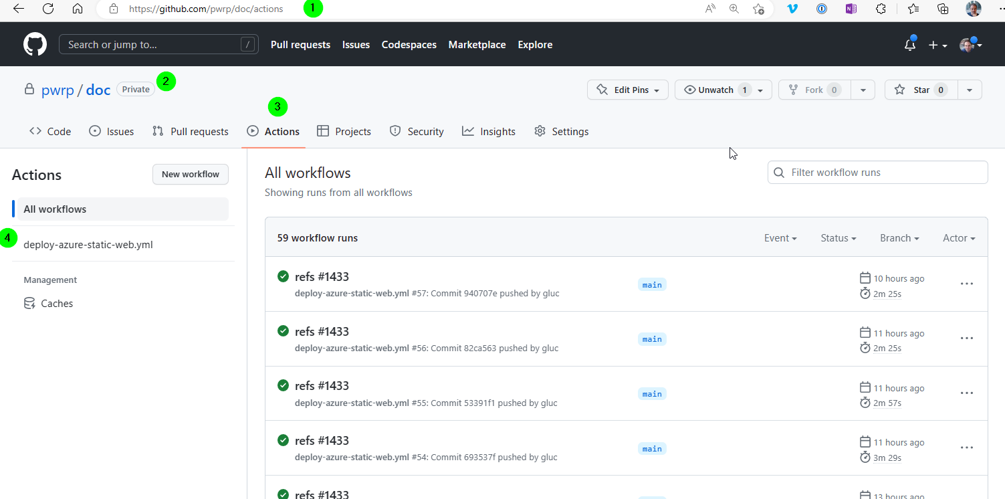1005x499 pixels.
Task: Open the browser extensions puzzle icon
Action: tap(881, 9)
